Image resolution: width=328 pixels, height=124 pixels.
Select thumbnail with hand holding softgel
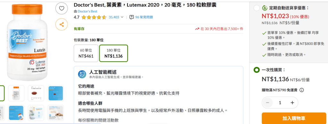(x=56, y=113)
